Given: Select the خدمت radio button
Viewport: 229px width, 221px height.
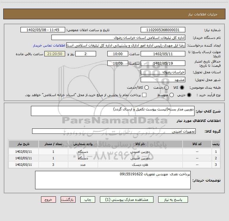Looking at the screenshot, I should click(x=167, y=88).
